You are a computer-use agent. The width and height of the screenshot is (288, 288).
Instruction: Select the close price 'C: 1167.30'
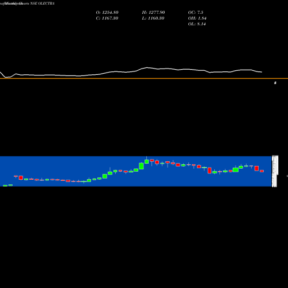(107, 18)
